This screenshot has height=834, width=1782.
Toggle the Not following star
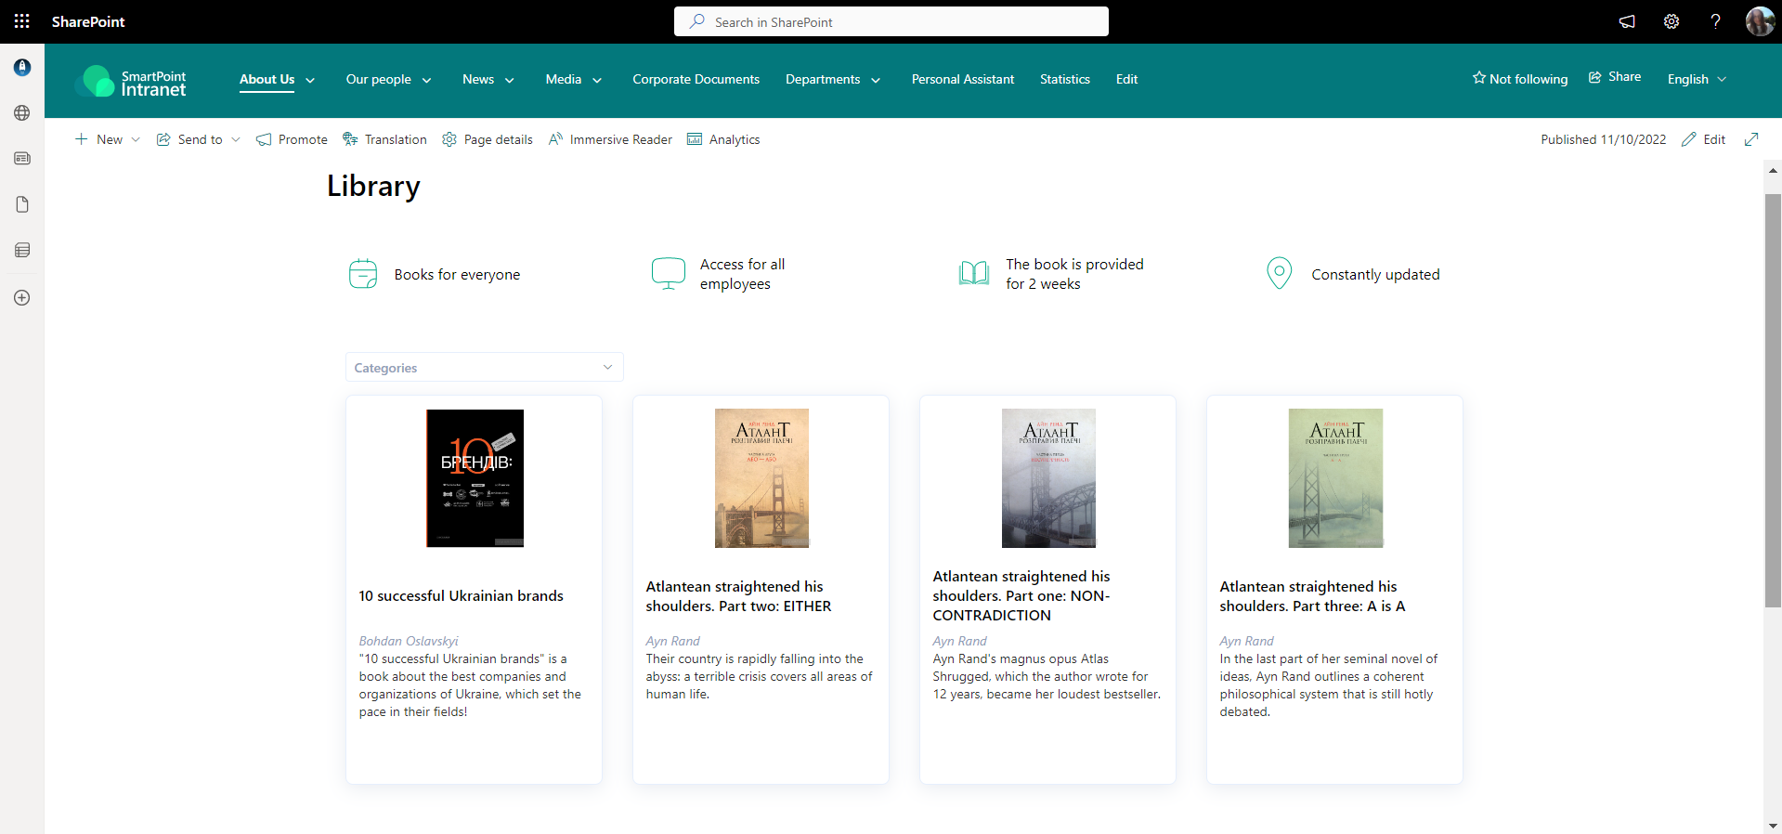point(1519,79)
